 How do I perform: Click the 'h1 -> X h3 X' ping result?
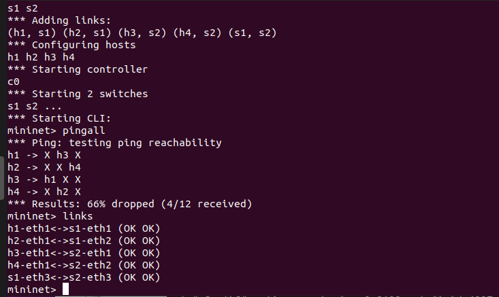pos(44,155)
